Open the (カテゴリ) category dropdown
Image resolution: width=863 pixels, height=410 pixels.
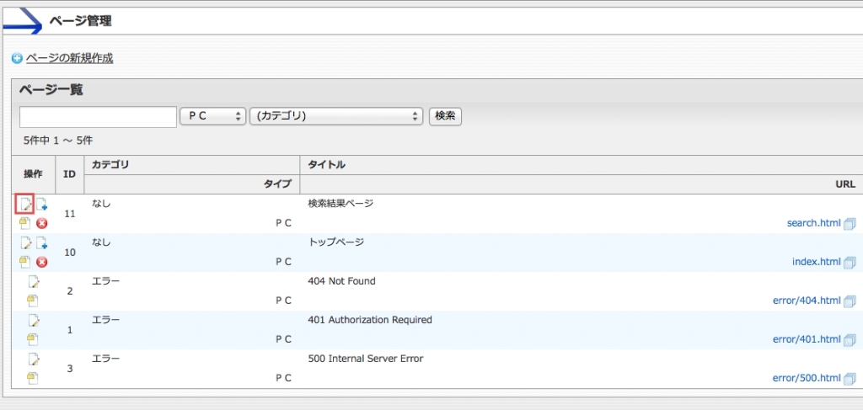[336, 116]
